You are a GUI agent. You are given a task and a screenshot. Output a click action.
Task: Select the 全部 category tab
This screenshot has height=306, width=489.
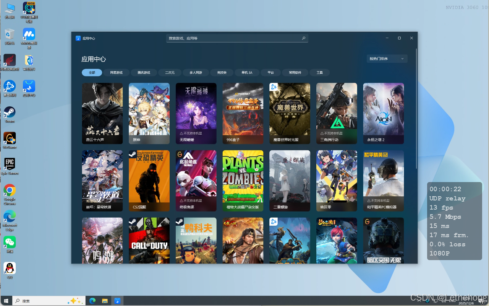[x=92, y=73]
